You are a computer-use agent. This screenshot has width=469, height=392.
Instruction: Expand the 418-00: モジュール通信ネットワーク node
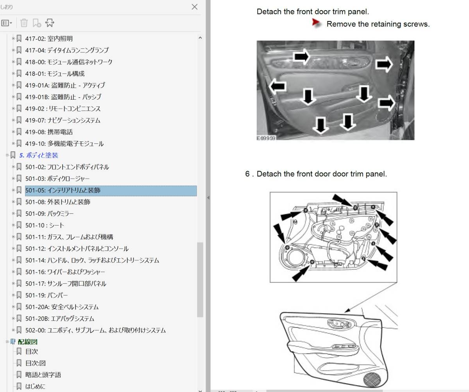[13, 62]
